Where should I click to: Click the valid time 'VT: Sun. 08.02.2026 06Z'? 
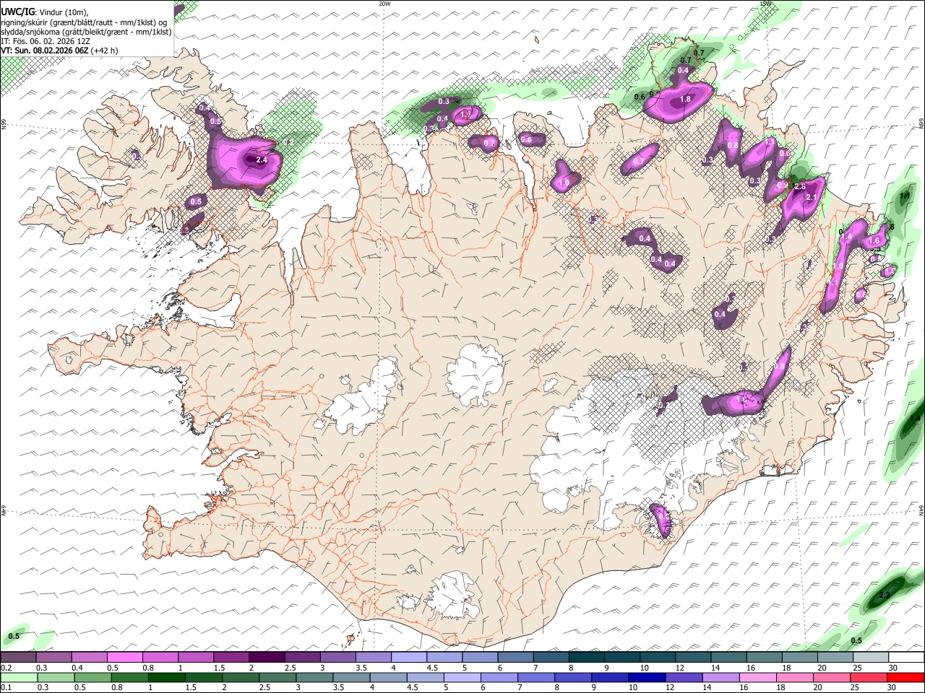tap(44, 51)
